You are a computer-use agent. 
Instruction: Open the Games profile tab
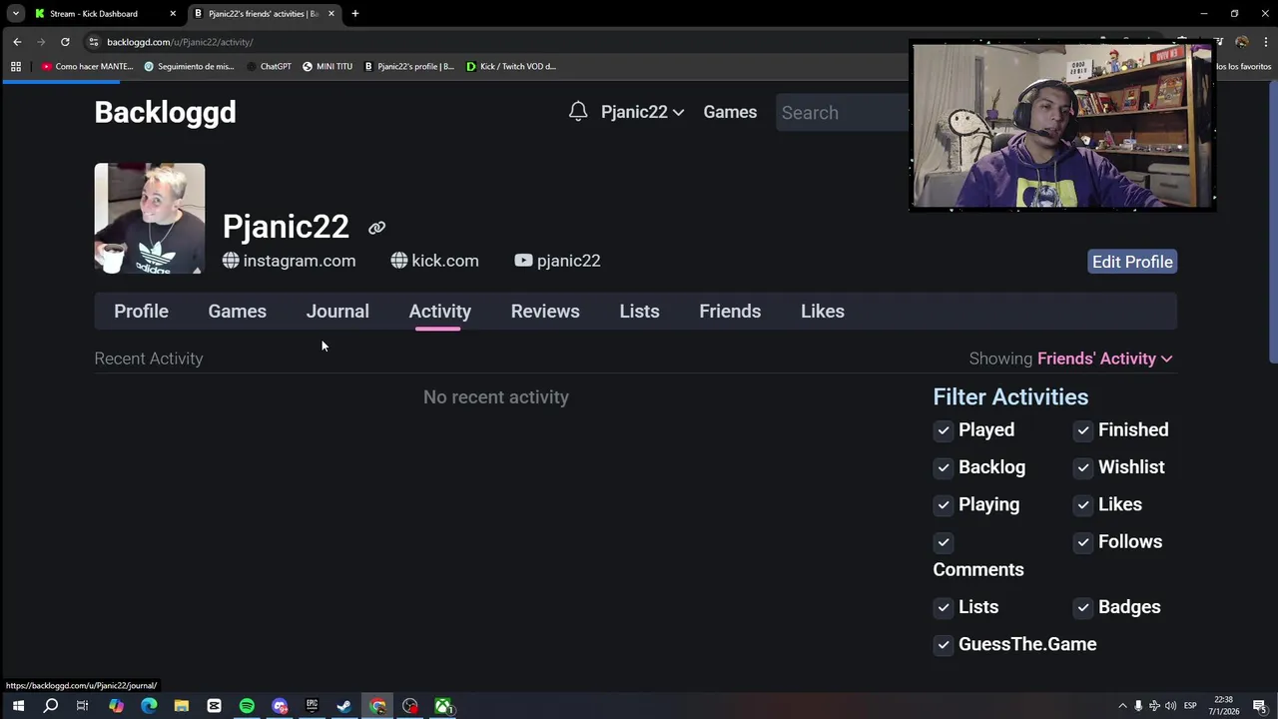(x=237, y=312)
